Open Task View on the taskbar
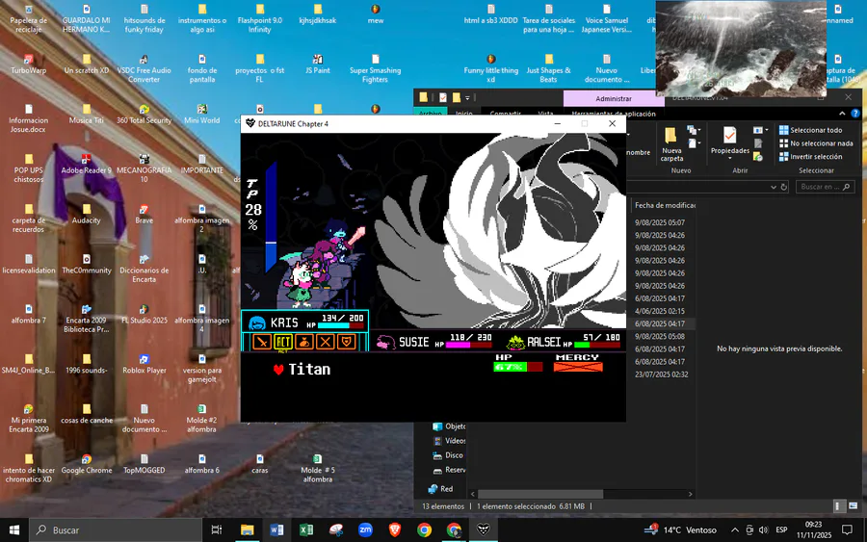The height and width of the screenshot is (542, 867). (217, 529)
